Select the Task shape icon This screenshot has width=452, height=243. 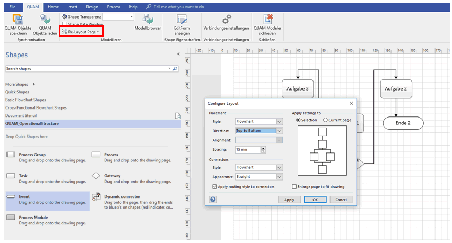point(11,176)
